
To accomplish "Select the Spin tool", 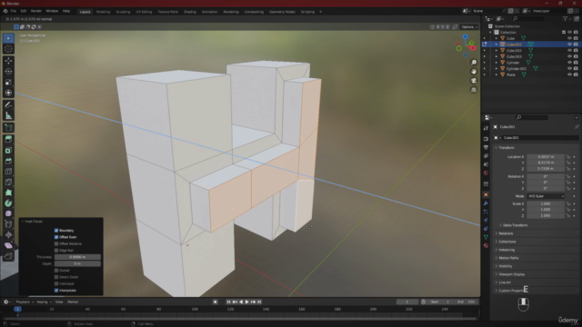I will (8, 203).
